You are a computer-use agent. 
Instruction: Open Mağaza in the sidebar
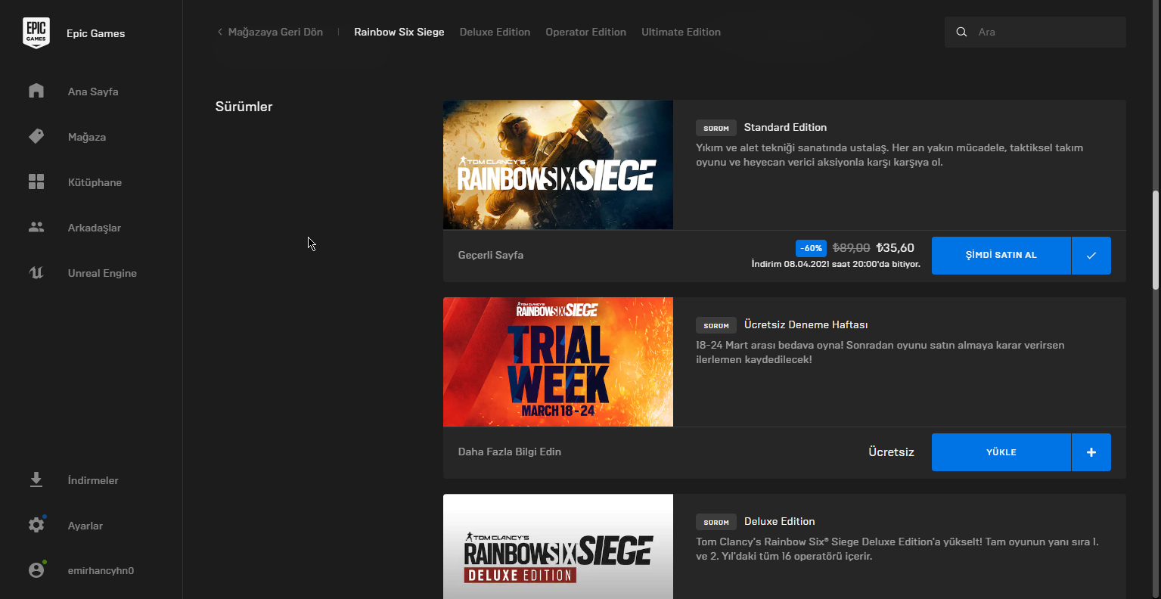(87, 137)
